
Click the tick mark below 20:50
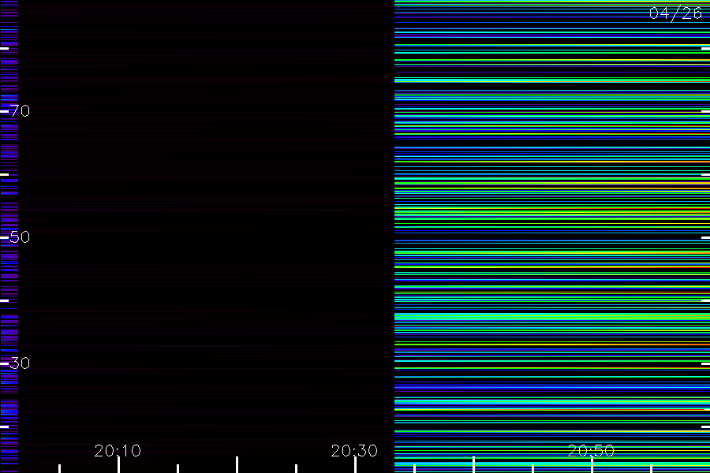pos(592,465)
